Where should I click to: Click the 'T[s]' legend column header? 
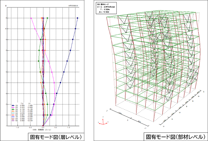[22, 103]
